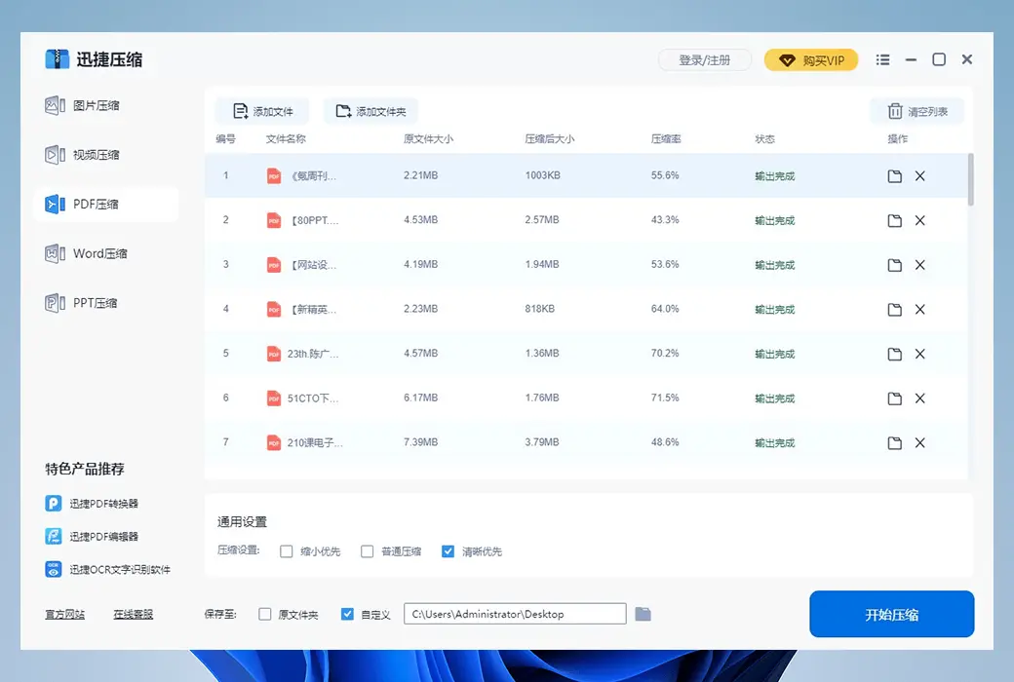Click original size 7.39MB
The height and width of the screenshot is (682, 1014).
[421, 442]
